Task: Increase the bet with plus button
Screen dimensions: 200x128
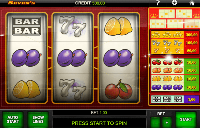Action: tap(167, 123)
